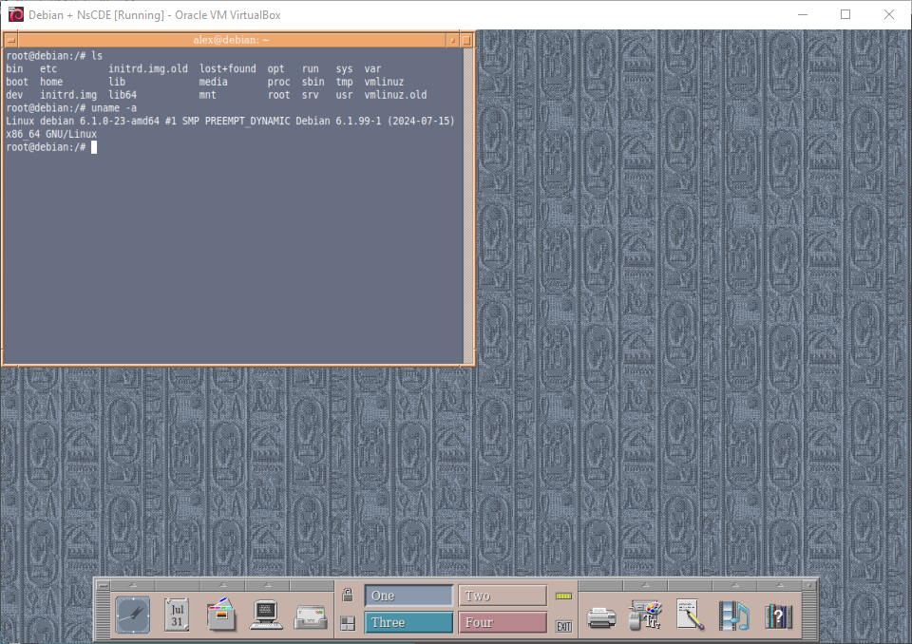
Task: Expand the subpanel arrow above the Help icon
Action: tap(778, 584)
